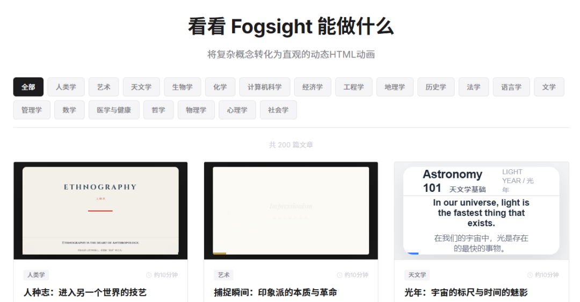Show 历史学 articles
The width and height of the screenshot is (580, 302).
pyautogui.click(x=436, y=87)
